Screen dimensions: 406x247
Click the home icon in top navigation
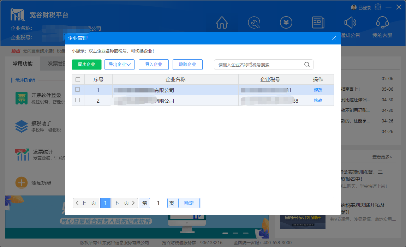(222, 23)
